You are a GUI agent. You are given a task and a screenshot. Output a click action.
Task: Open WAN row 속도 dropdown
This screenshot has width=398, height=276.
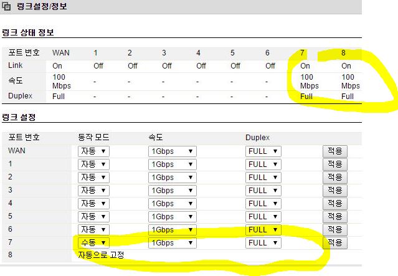click(172, 151)
